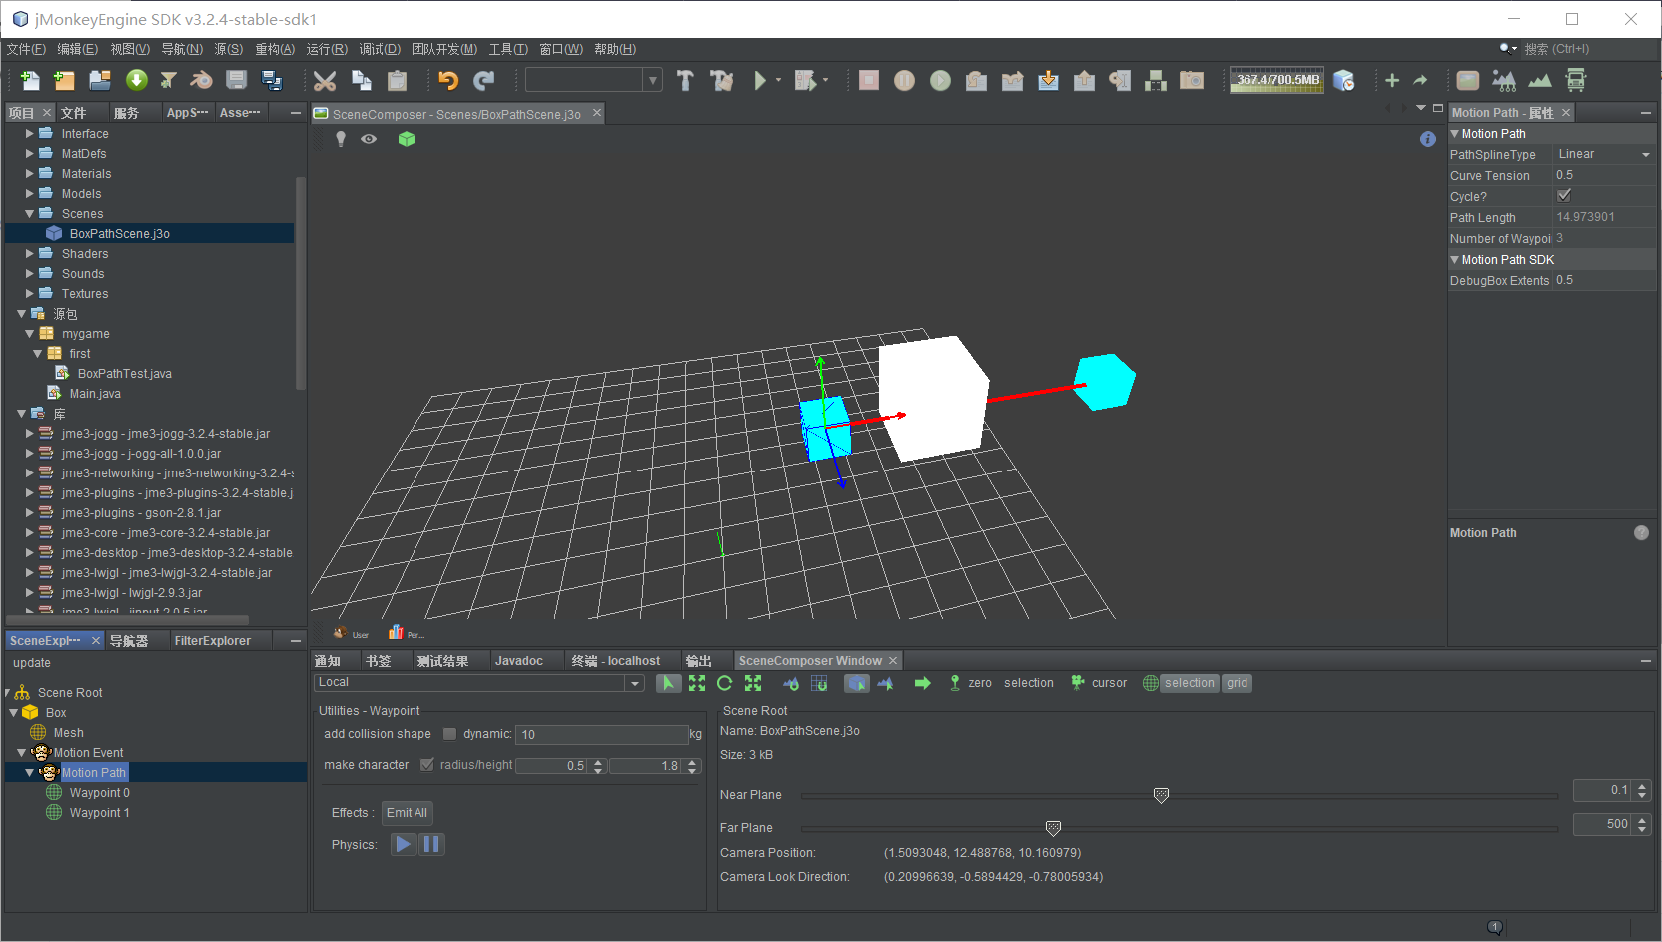The height and width of the screenshot is (942, 1662).
Task: Toggle the Cycle? checkbox
Action: pyautogui.click(x=1564, y=196)
